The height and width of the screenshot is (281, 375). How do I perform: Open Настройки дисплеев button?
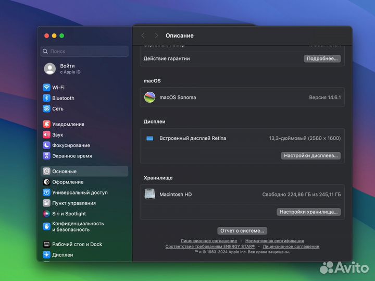pos(310,155)
